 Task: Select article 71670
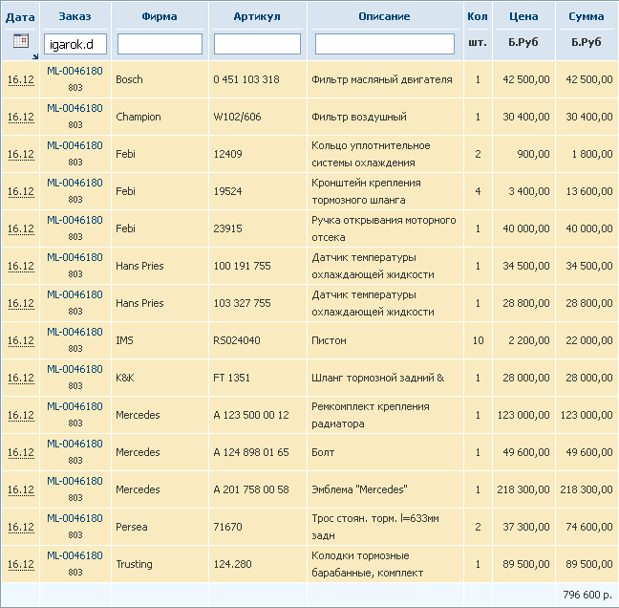tap(227, 527)
